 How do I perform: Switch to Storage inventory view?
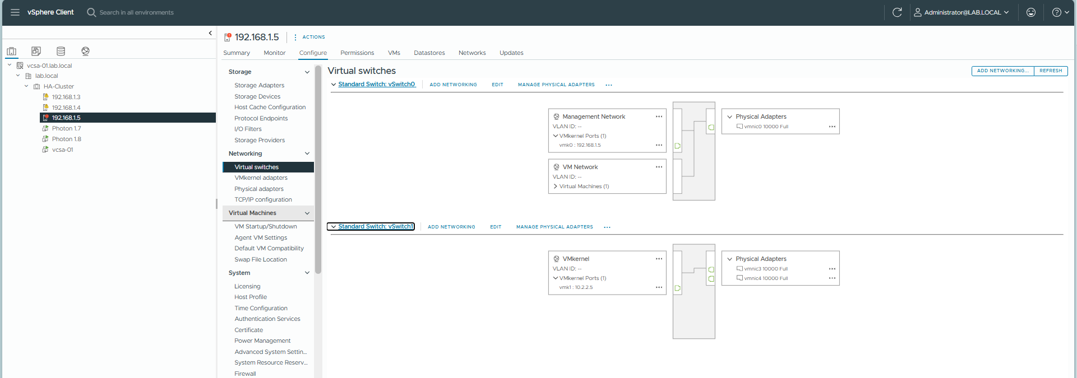(61, 51)
